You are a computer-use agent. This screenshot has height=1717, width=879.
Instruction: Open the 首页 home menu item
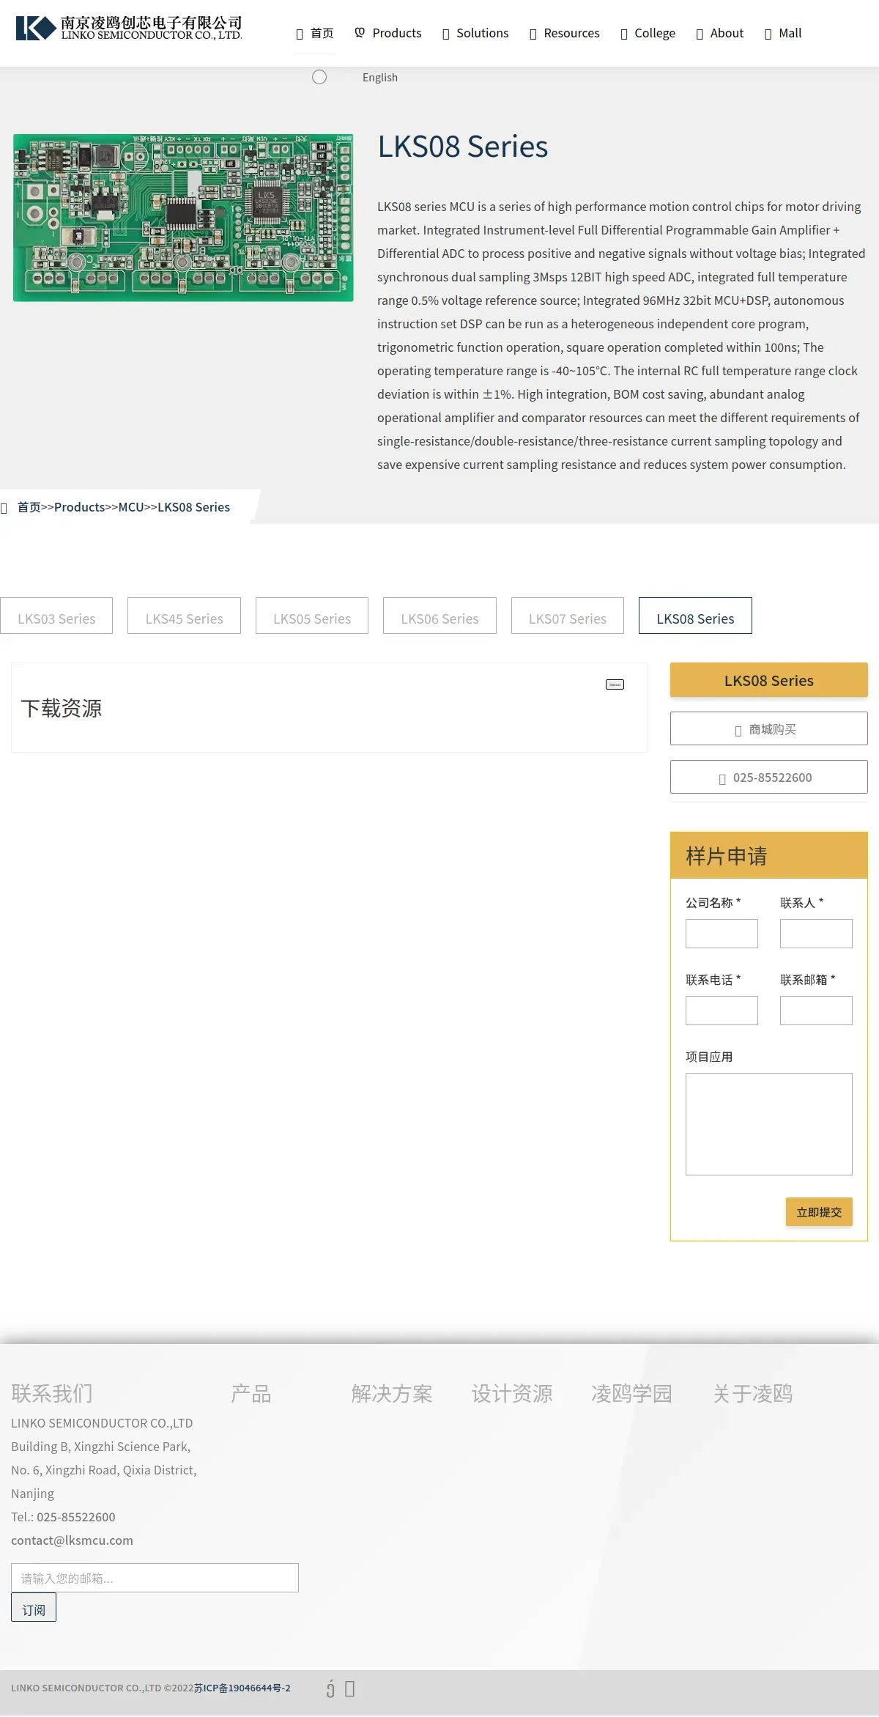[x=315, y=33]
